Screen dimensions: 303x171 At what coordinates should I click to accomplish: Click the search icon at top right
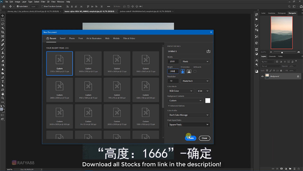pos(289,6)
